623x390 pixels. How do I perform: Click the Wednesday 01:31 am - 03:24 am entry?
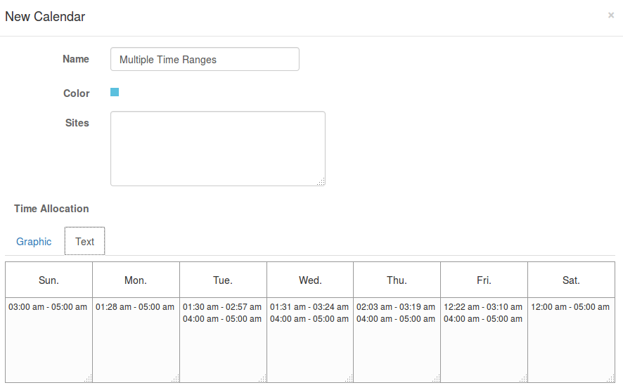[309, 307]
